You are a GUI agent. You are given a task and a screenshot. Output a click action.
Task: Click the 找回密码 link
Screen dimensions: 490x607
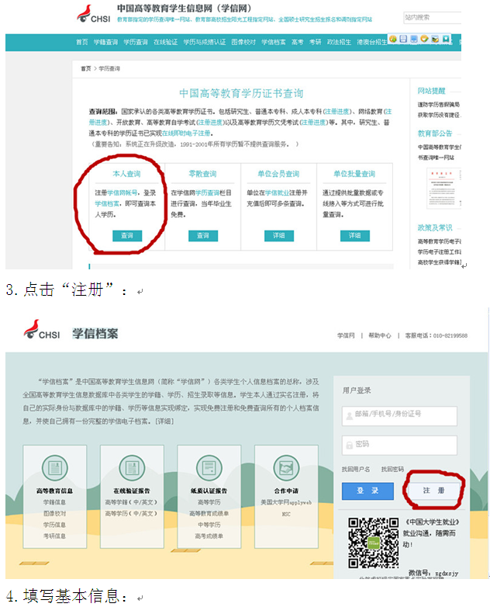[x=392, y=469]
